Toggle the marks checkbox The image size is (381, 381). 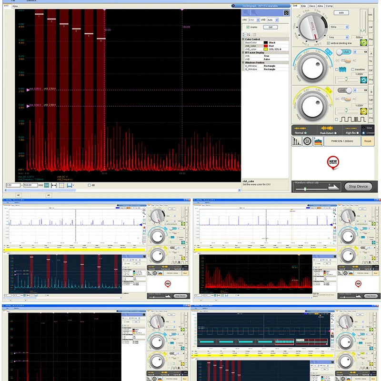tap(248, 27)
